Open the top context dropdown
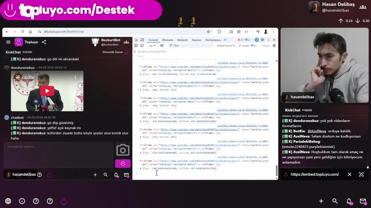 coord(152,46)
